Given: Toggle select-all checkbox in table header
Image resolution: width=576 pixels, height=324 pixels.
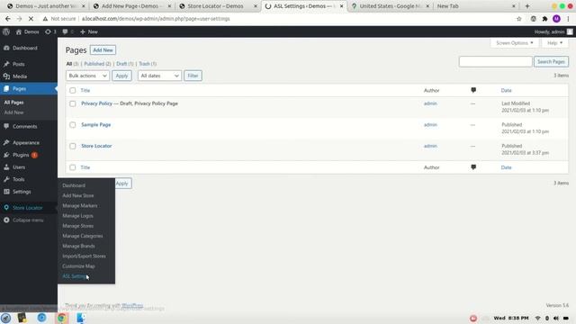Looking at the screenshot, I should (x=73, y=90).
